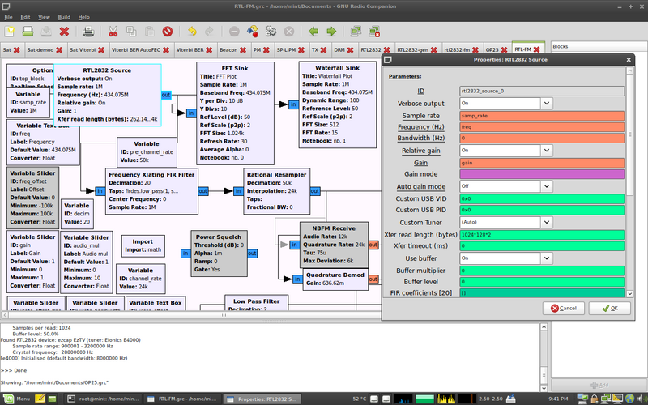This screenshot has width=648, height=405.
Task: Click the Print toolbar icon
Action: point(89,32)
